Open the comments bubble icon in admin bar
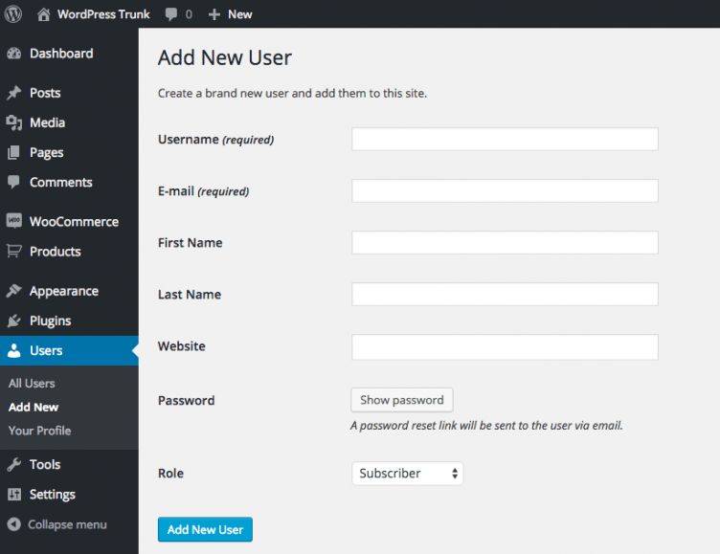This screenshot has width=720, height=554. click(x=171, y=14)
